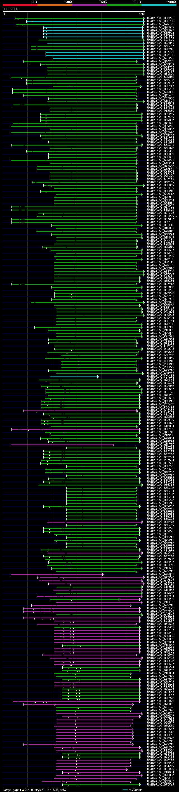Select the UniRef100_Q6H748 label
This screenshot has width=179, height=792.
(x=161, y=682)
